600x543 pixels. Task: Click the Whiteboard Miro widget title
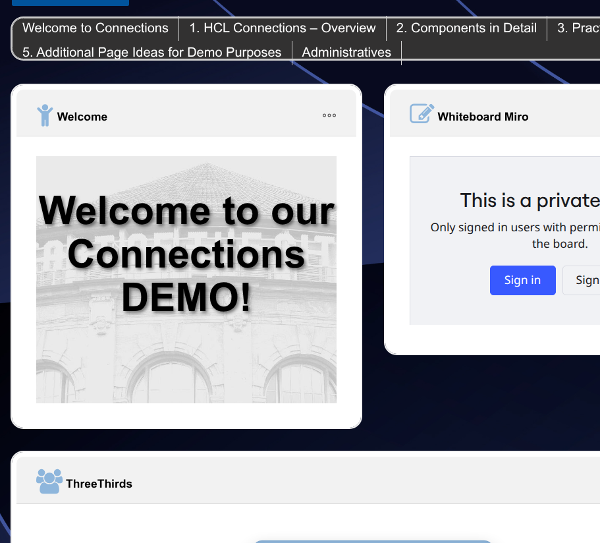pyautogui.click(x=483, y=117)
